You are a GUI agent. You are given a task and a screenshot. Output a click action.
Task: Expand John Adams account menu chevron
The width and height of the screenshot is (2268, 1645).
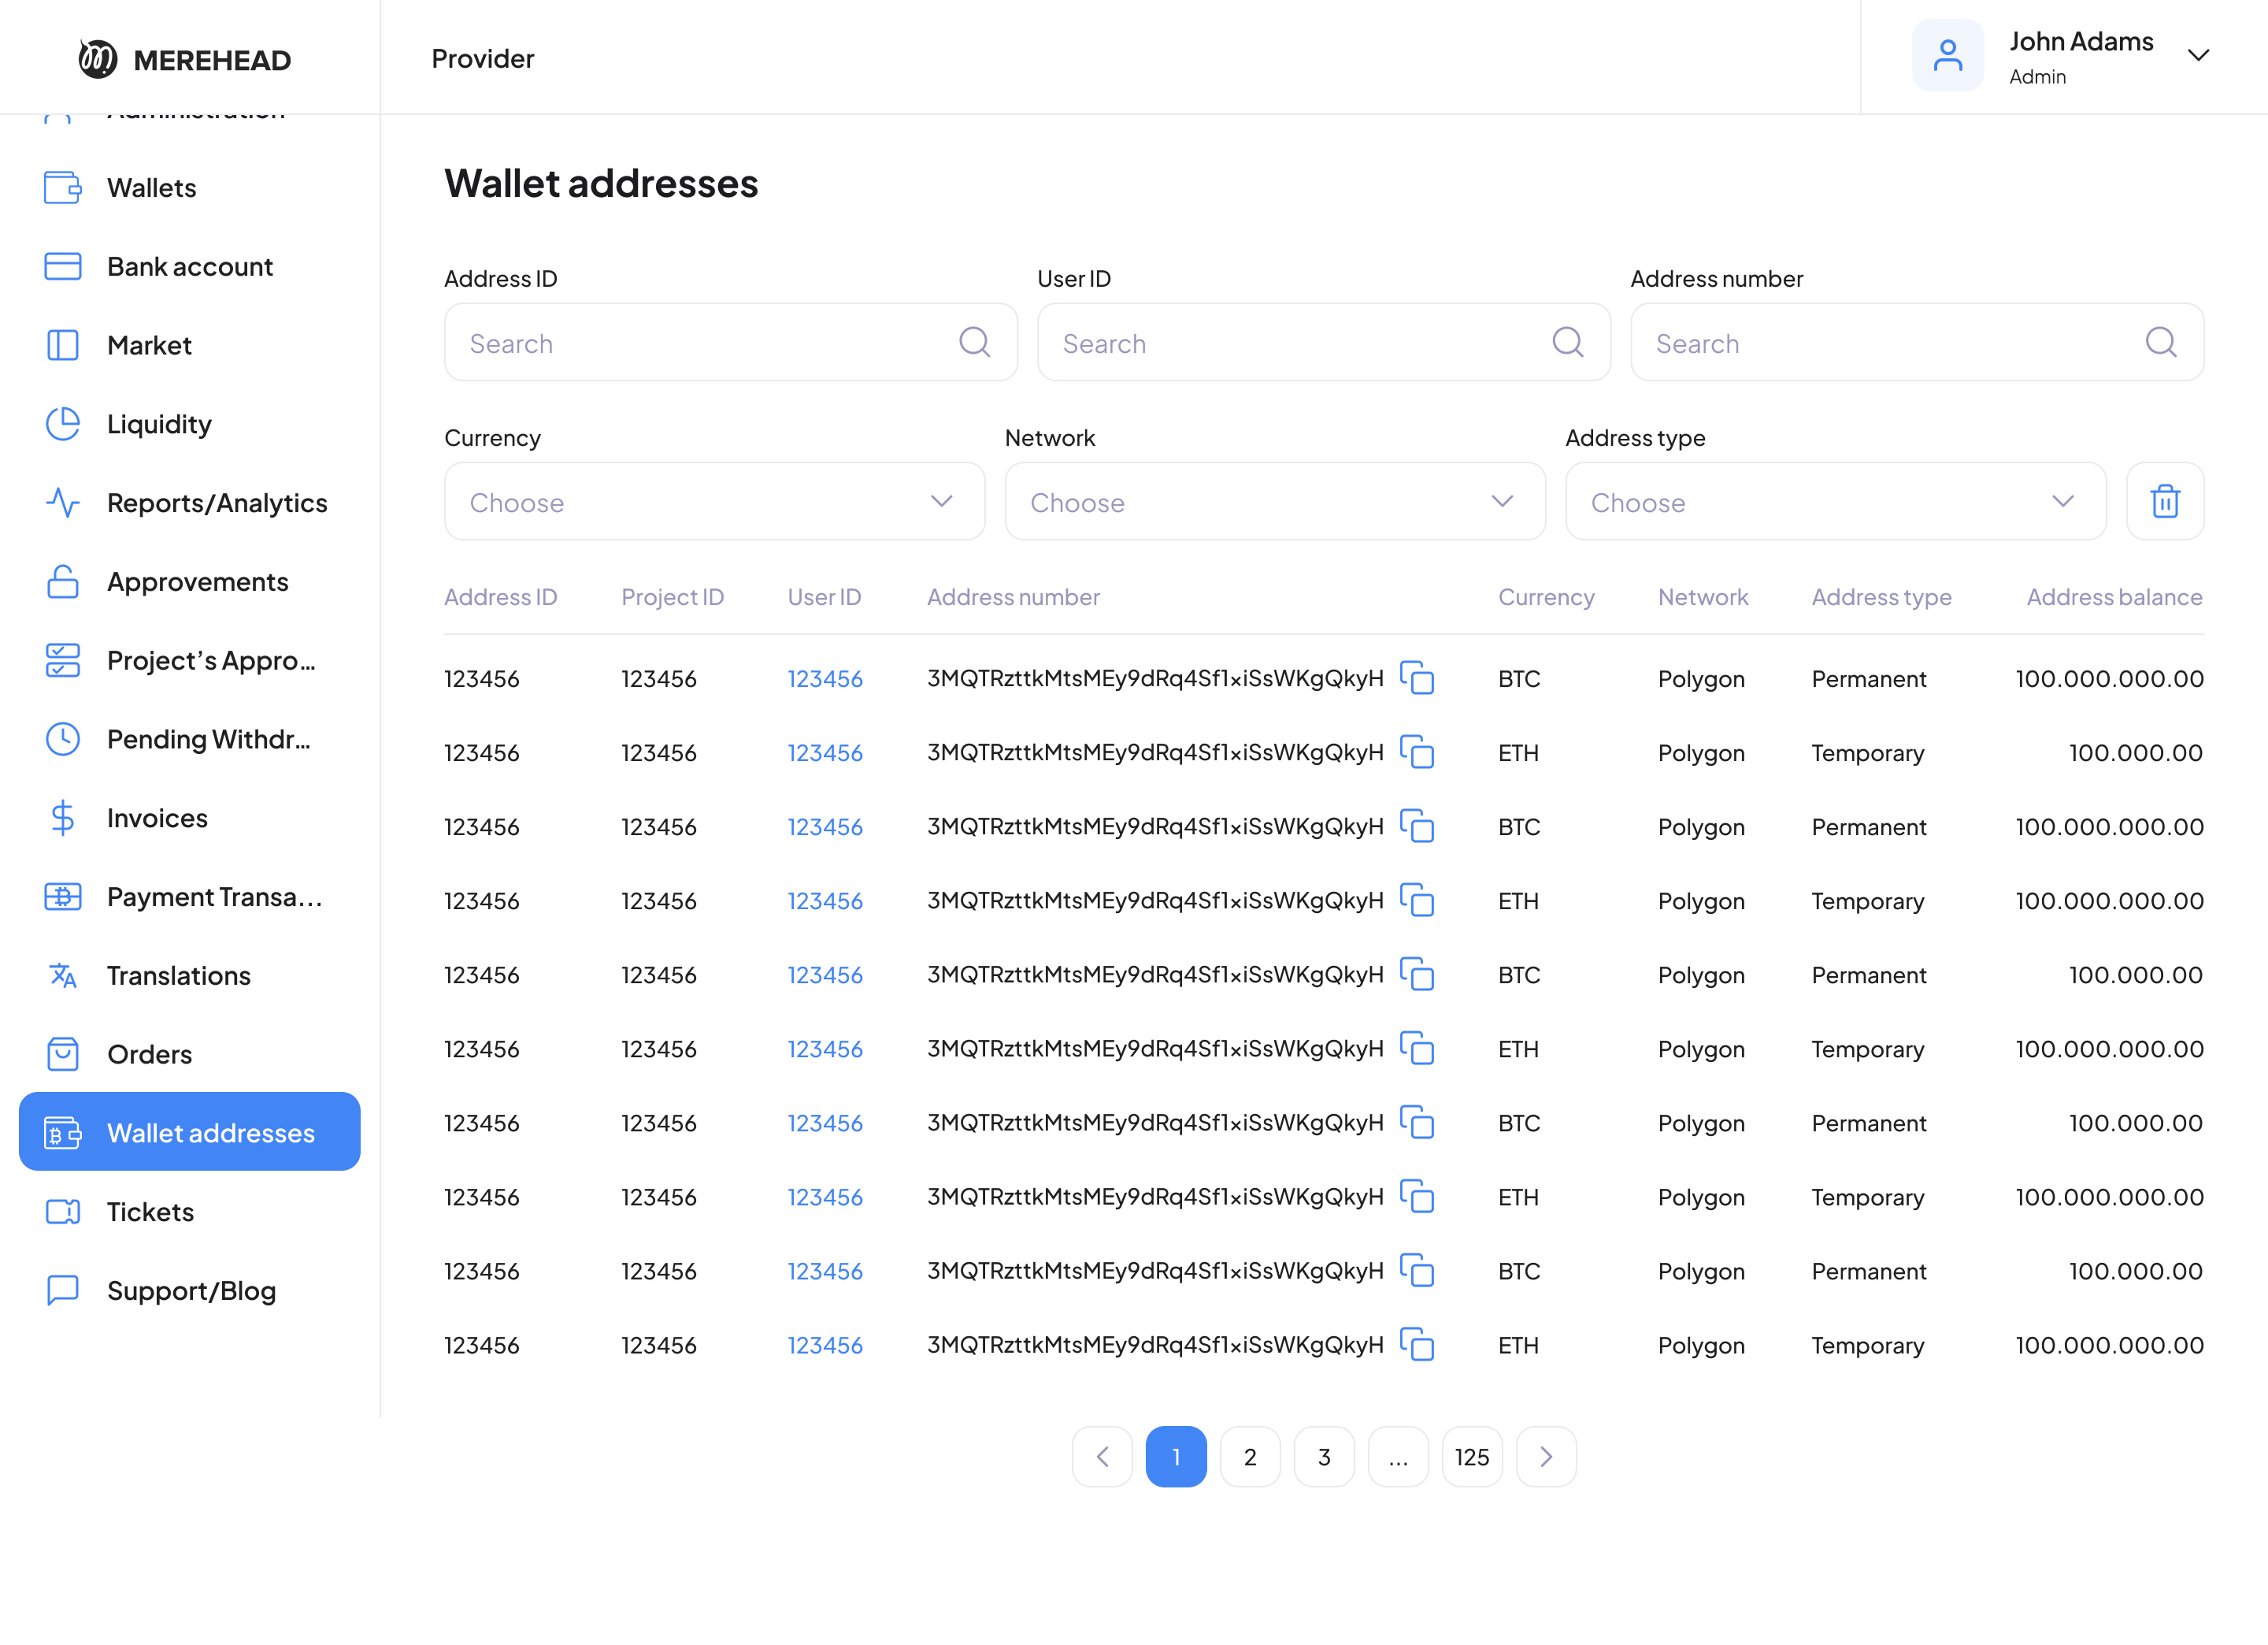2197,56
